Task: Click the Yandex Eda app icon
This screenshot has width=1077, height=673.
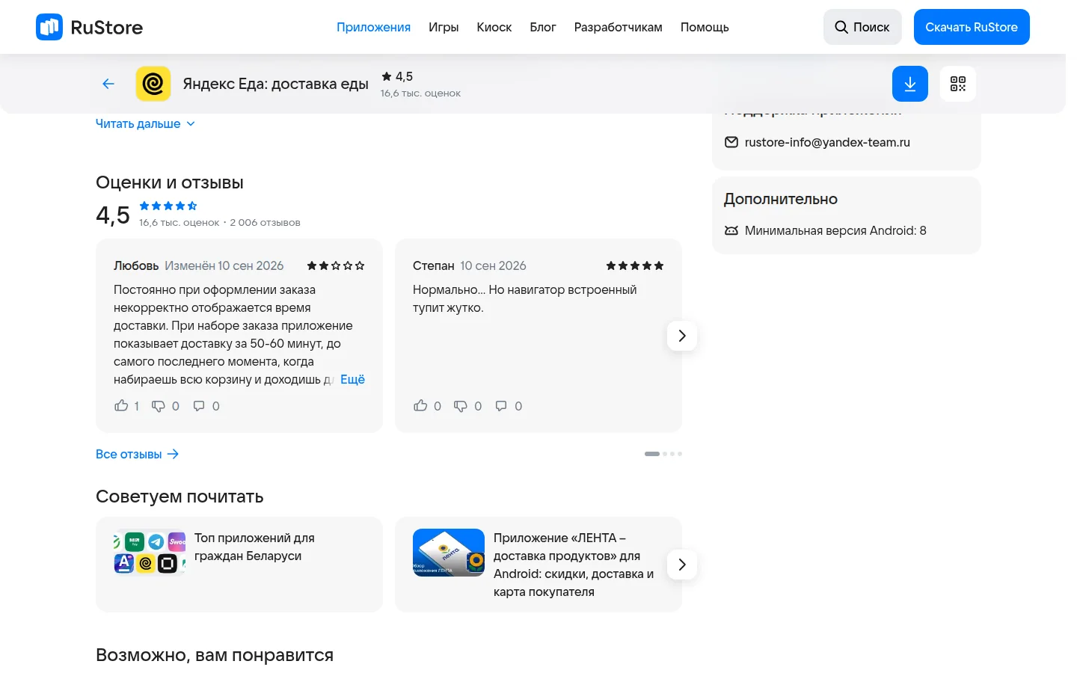Action: point(153,84)
